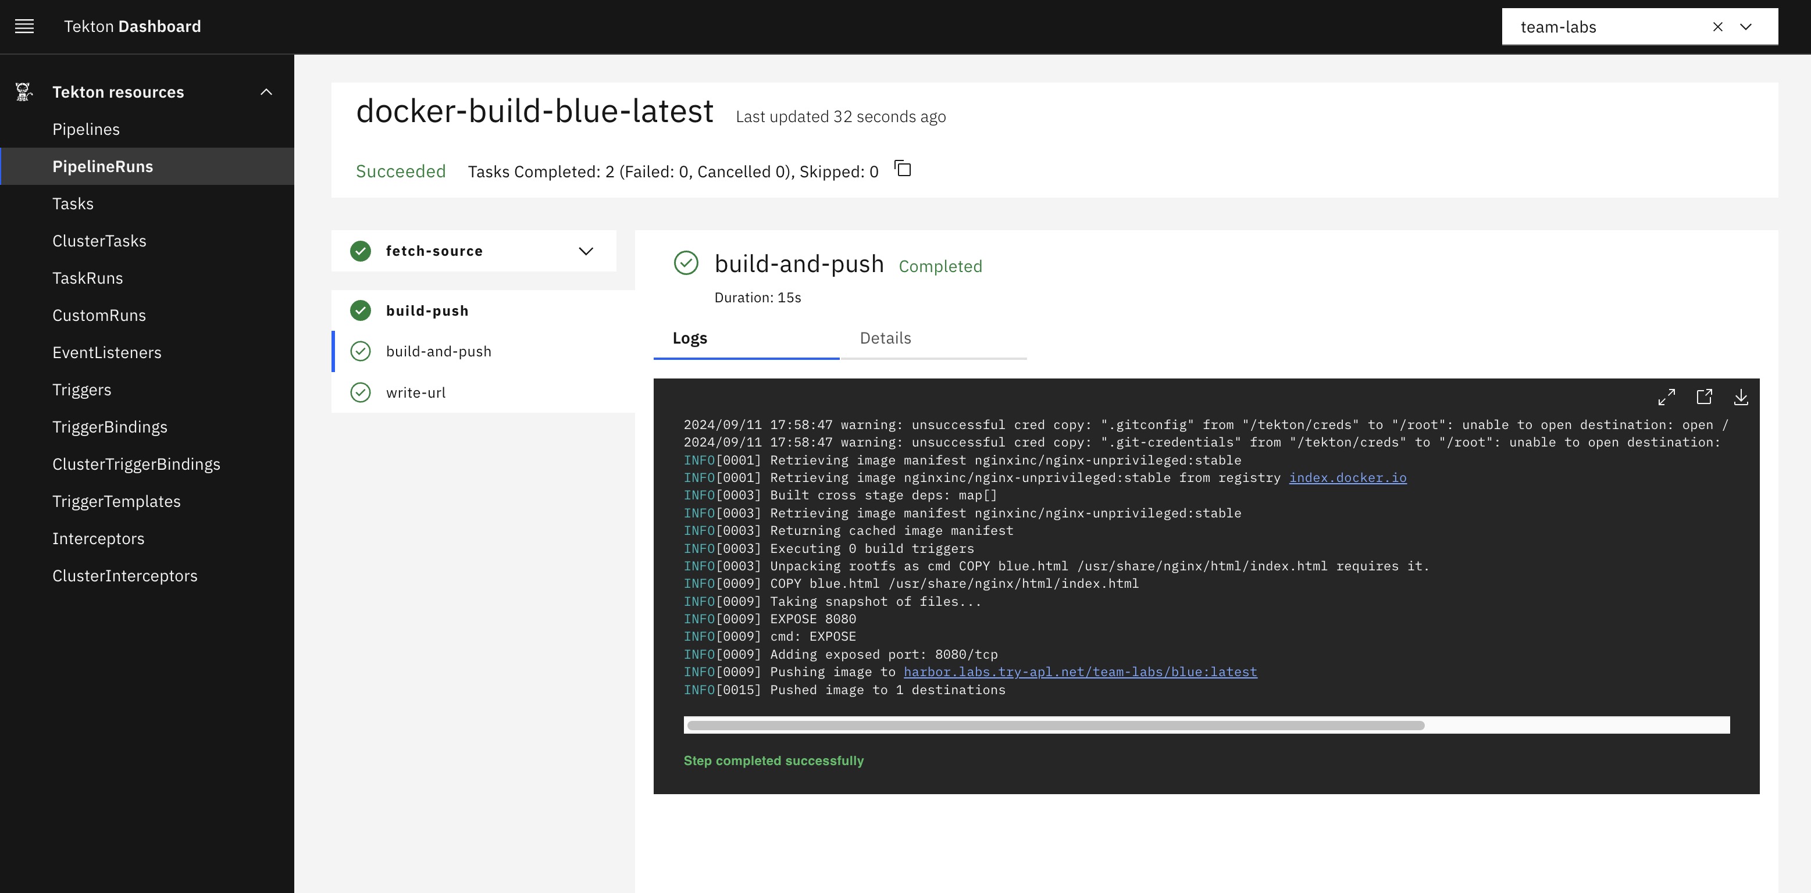Click the horizontal log scrollbar
This screenshot has width=1811, height=893.
tap(1055, 725)
